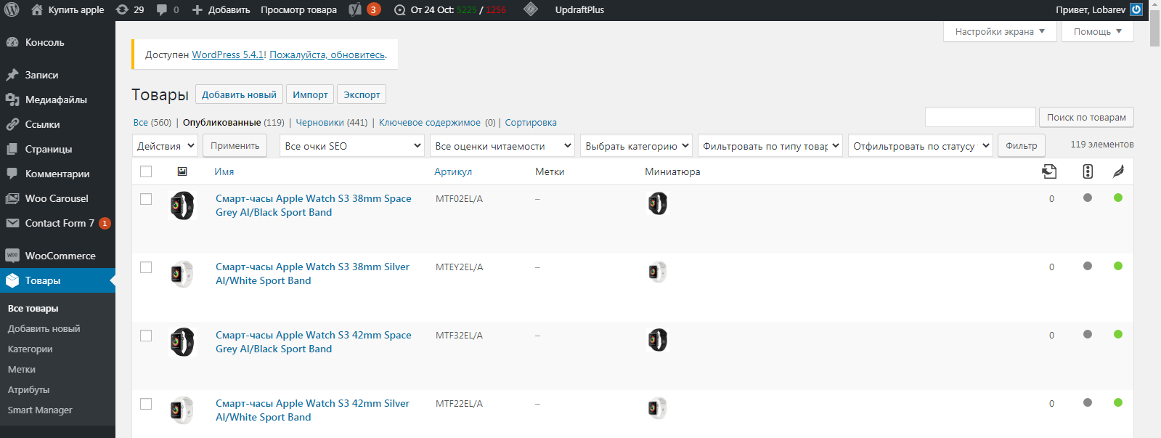
Task: Open the Настройки экрана panel
Action: pyautogui.click(x=999, y=31)
